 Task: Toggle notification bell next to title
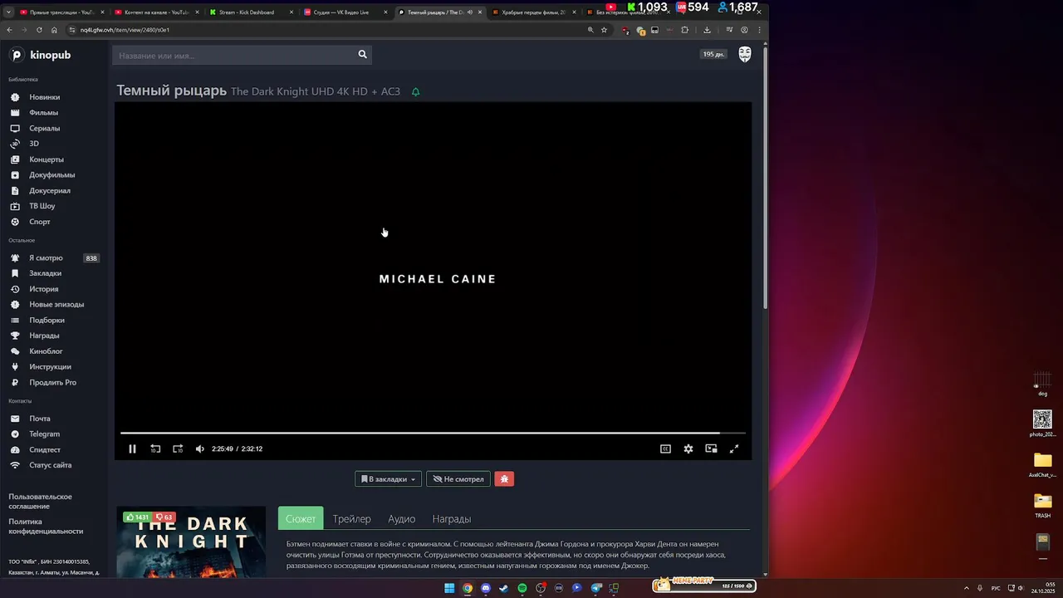(415, 91)
